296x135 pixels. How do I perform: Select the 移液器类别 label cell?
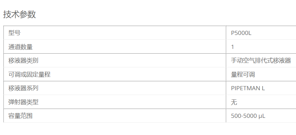[115, 60]
